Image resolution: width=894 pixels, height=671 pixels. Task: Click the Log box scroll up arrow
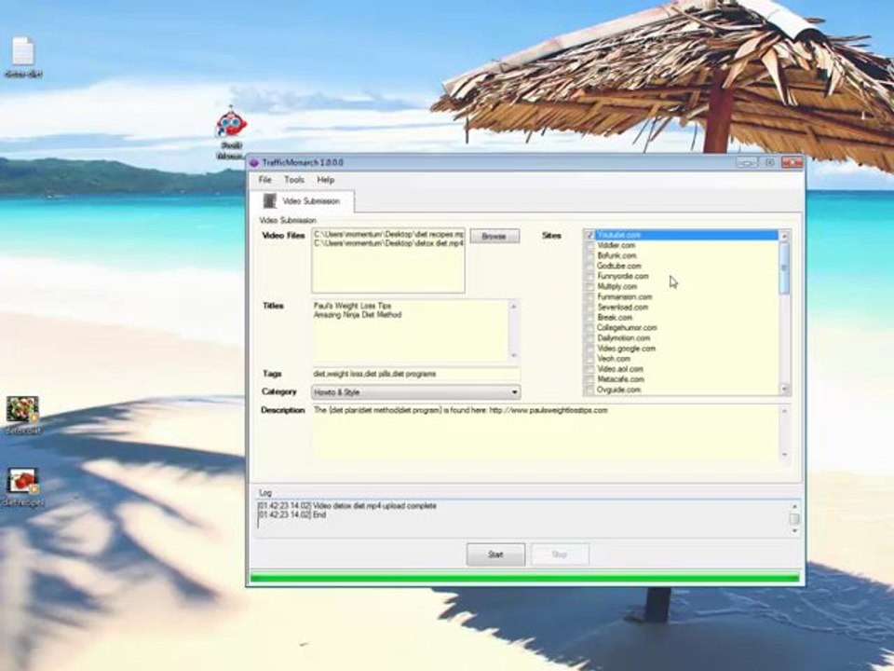(793, 506)
